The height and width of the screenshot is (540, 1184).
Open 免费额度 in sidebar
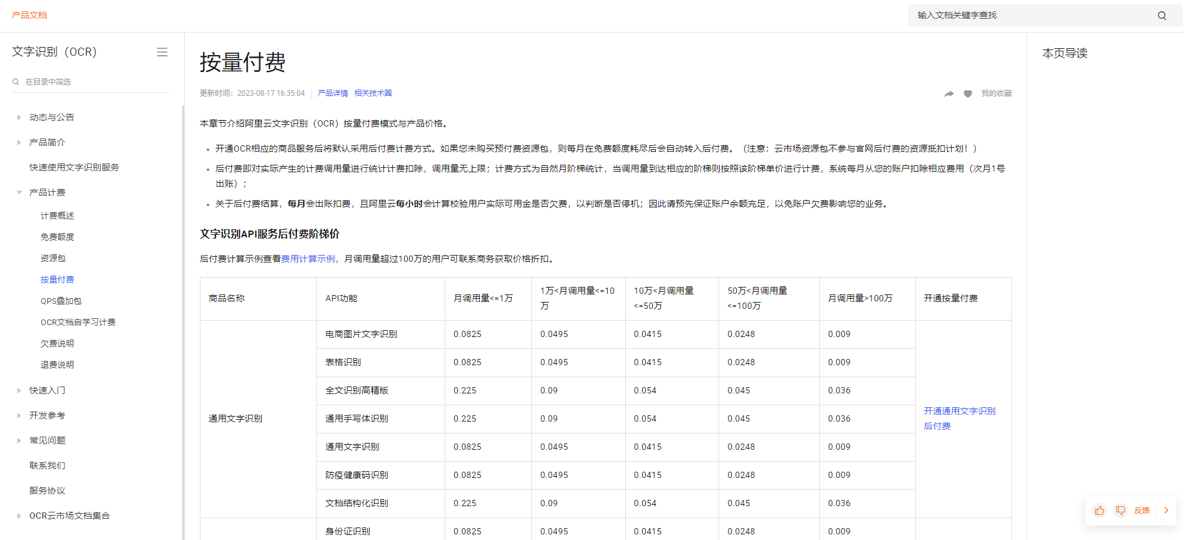(58, 237)
